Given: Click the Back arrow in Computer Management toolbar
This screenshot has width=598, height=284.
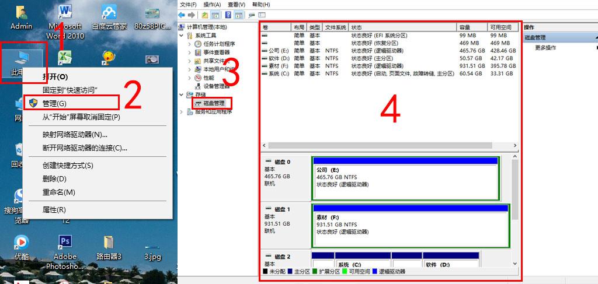Looking at the screenshot, I should click(x=182, y=15).
